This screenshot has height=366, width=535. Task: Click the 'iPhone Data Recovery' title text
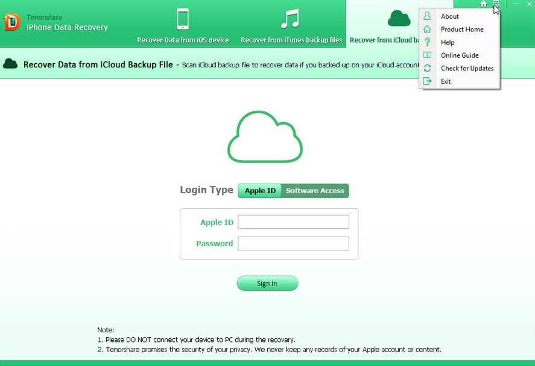(67, 27)
